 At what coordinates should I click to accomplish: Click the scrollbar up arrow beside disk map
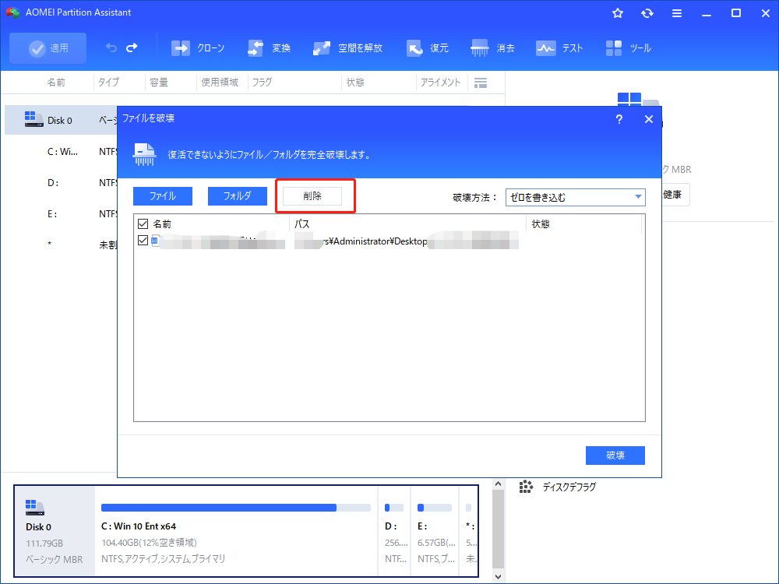499,484
